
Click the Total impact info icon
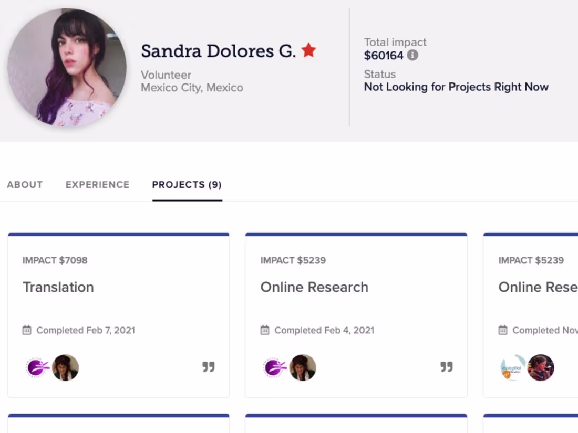point(413,55)
